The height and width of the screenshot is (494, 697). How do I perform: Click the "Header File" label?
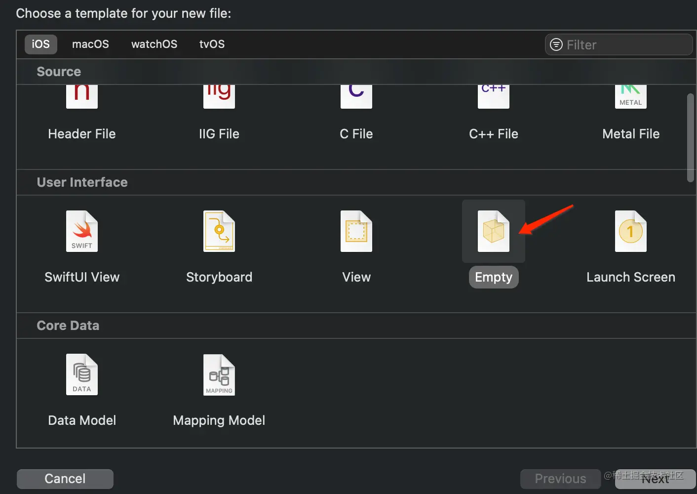tap(82, 134)
